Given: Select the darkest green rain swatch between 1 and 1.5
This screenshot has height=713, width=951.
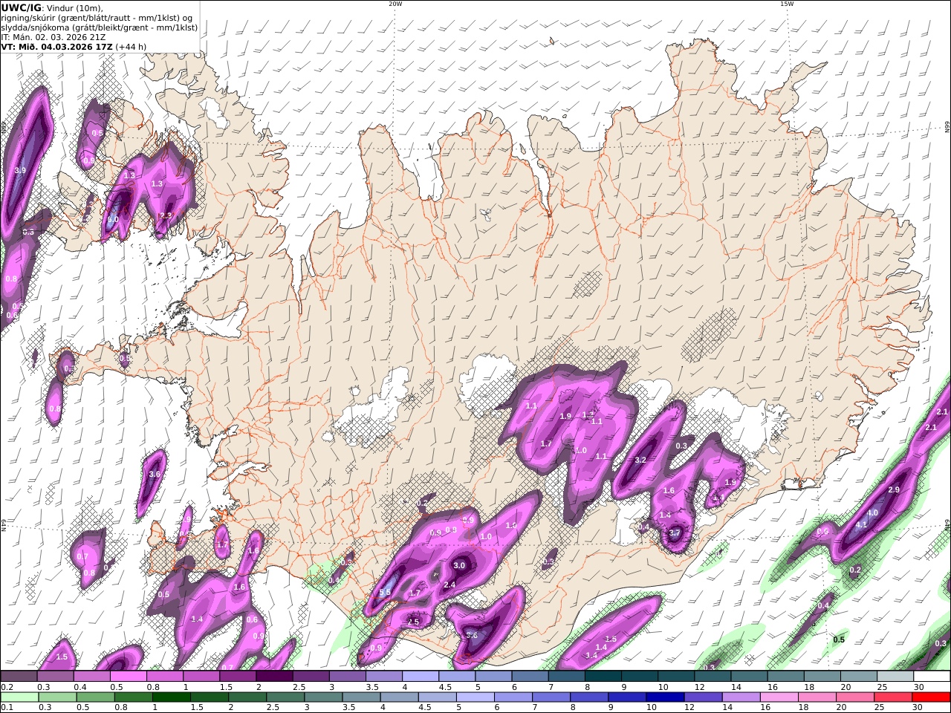Looking at the screenshot, I should tap(172, 697).
